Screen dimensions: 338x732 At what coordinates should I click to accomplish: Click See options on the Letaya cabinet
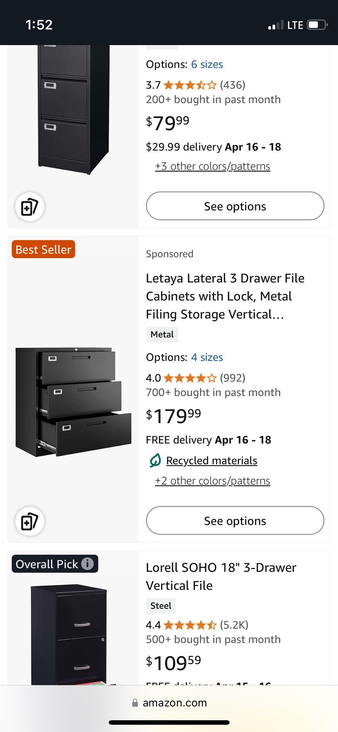click(234, 521)
